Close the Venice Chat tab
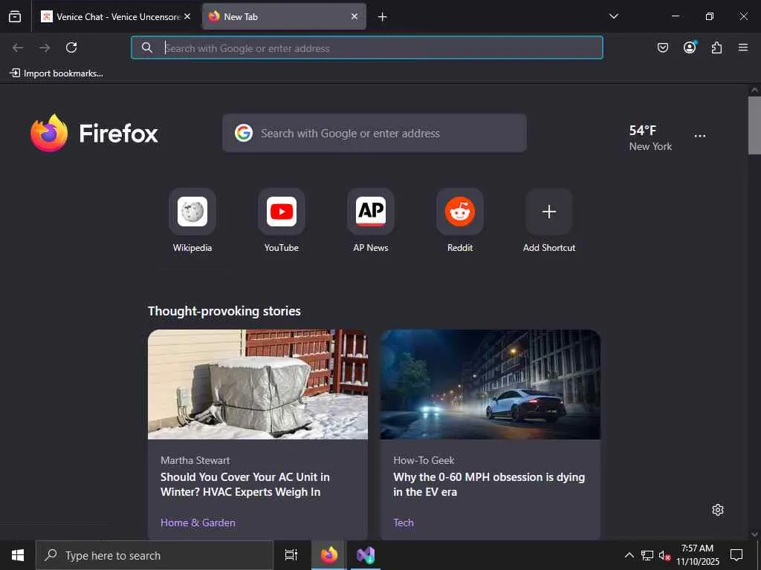This screenshot has height=570, width=761. (x=187, y=16)
